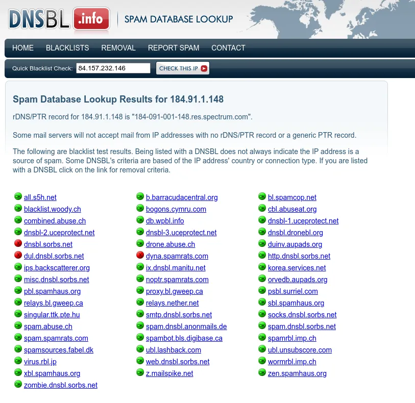The width and height of the screenshot is (415, 403).
Task: Click green OK icon beside dnsbl.dronebl.org
Action: click(x=262, y=232)
